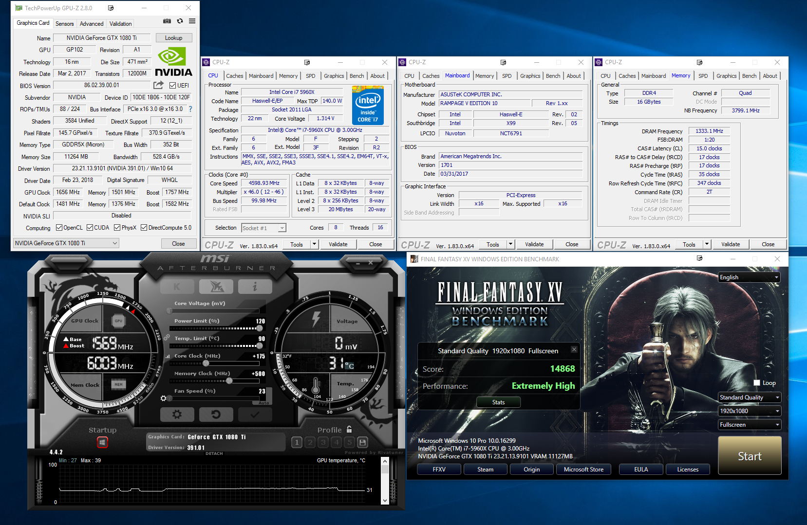This screenshot has width=807, height=525.
Task: Dismiss the score panel with its X
Action: coord(574,349)
